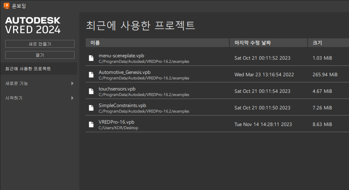Click file icon next to Automotive_Genesis.vpb

(91, 75)
